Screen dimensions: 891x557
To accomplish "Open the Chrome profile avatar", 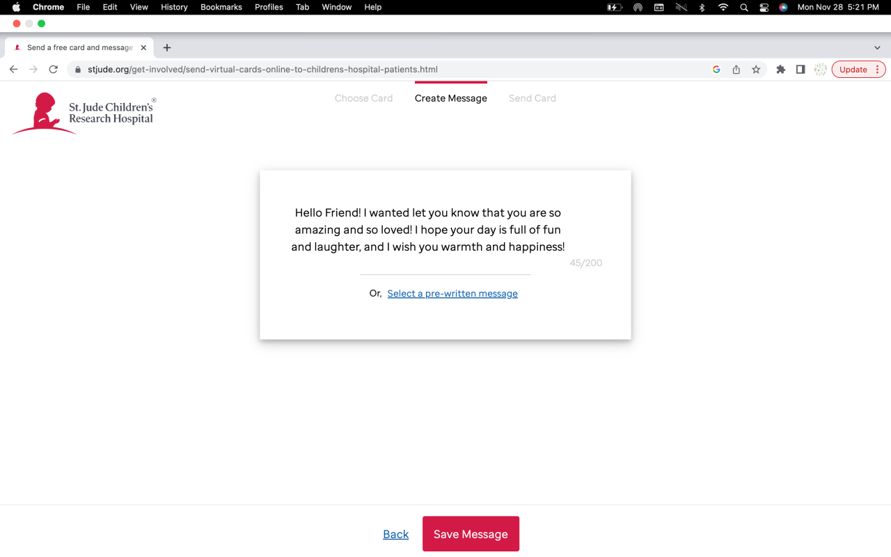I will [x=820, y=70].
